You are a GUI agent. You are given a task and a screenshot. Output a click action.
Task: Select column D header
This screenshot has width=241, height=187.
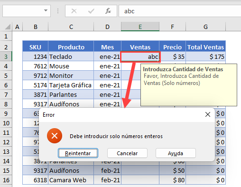(107, 27)
